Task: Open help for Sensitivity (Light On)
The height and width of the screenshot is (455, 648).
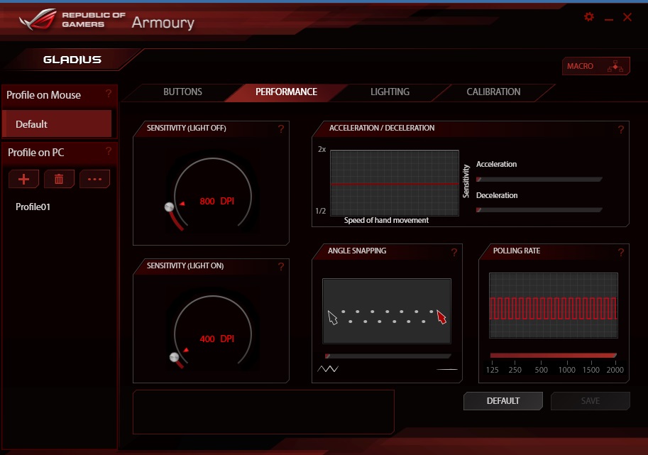Action: click(281, 267)
